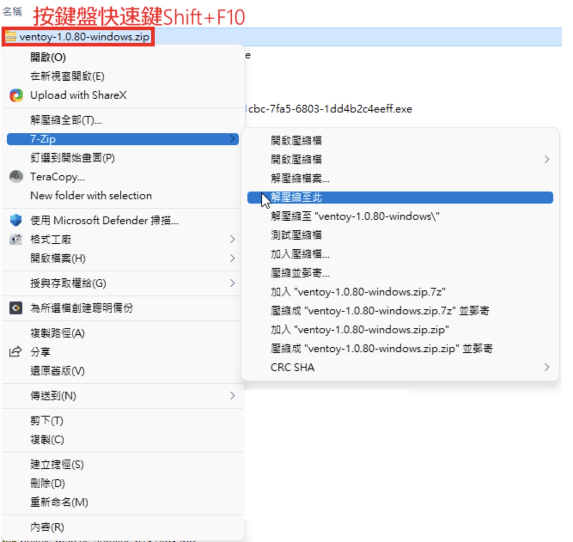Image resolution: width=573 pixels, height=542 pixels.
Task: Choose 開啟(O) from the context menu
Action: (123, 57)
